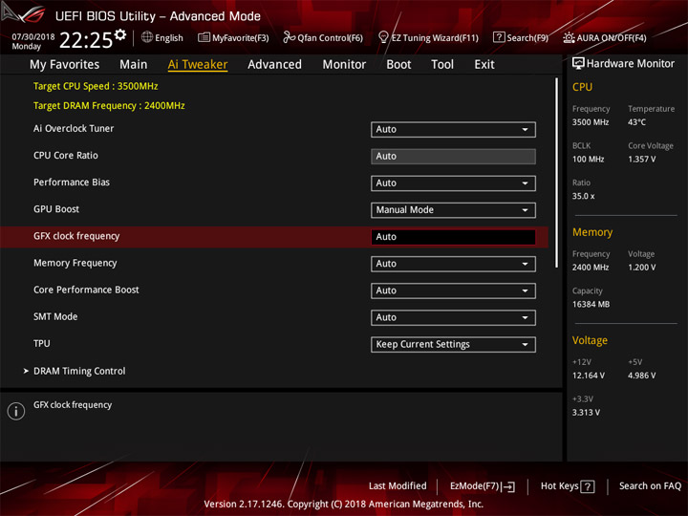Open the Performance Bias dropdown
The height and width of the screenshot is (516, 688).
point(453,183)
